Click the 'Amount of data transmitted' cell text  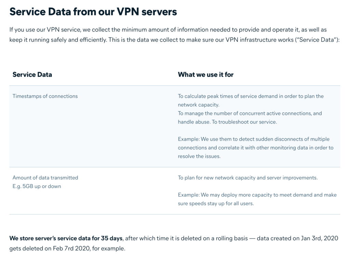[x=45, y=178]
